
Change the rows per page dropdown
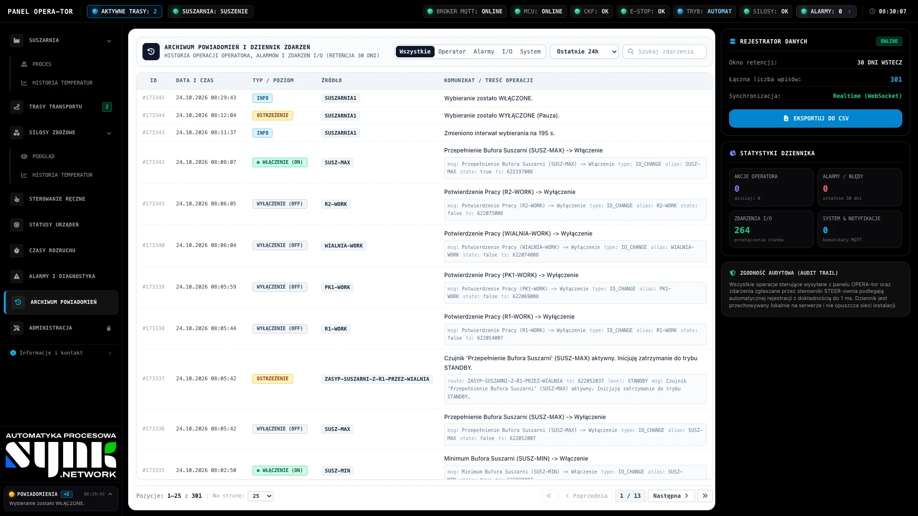click(261, 496)
